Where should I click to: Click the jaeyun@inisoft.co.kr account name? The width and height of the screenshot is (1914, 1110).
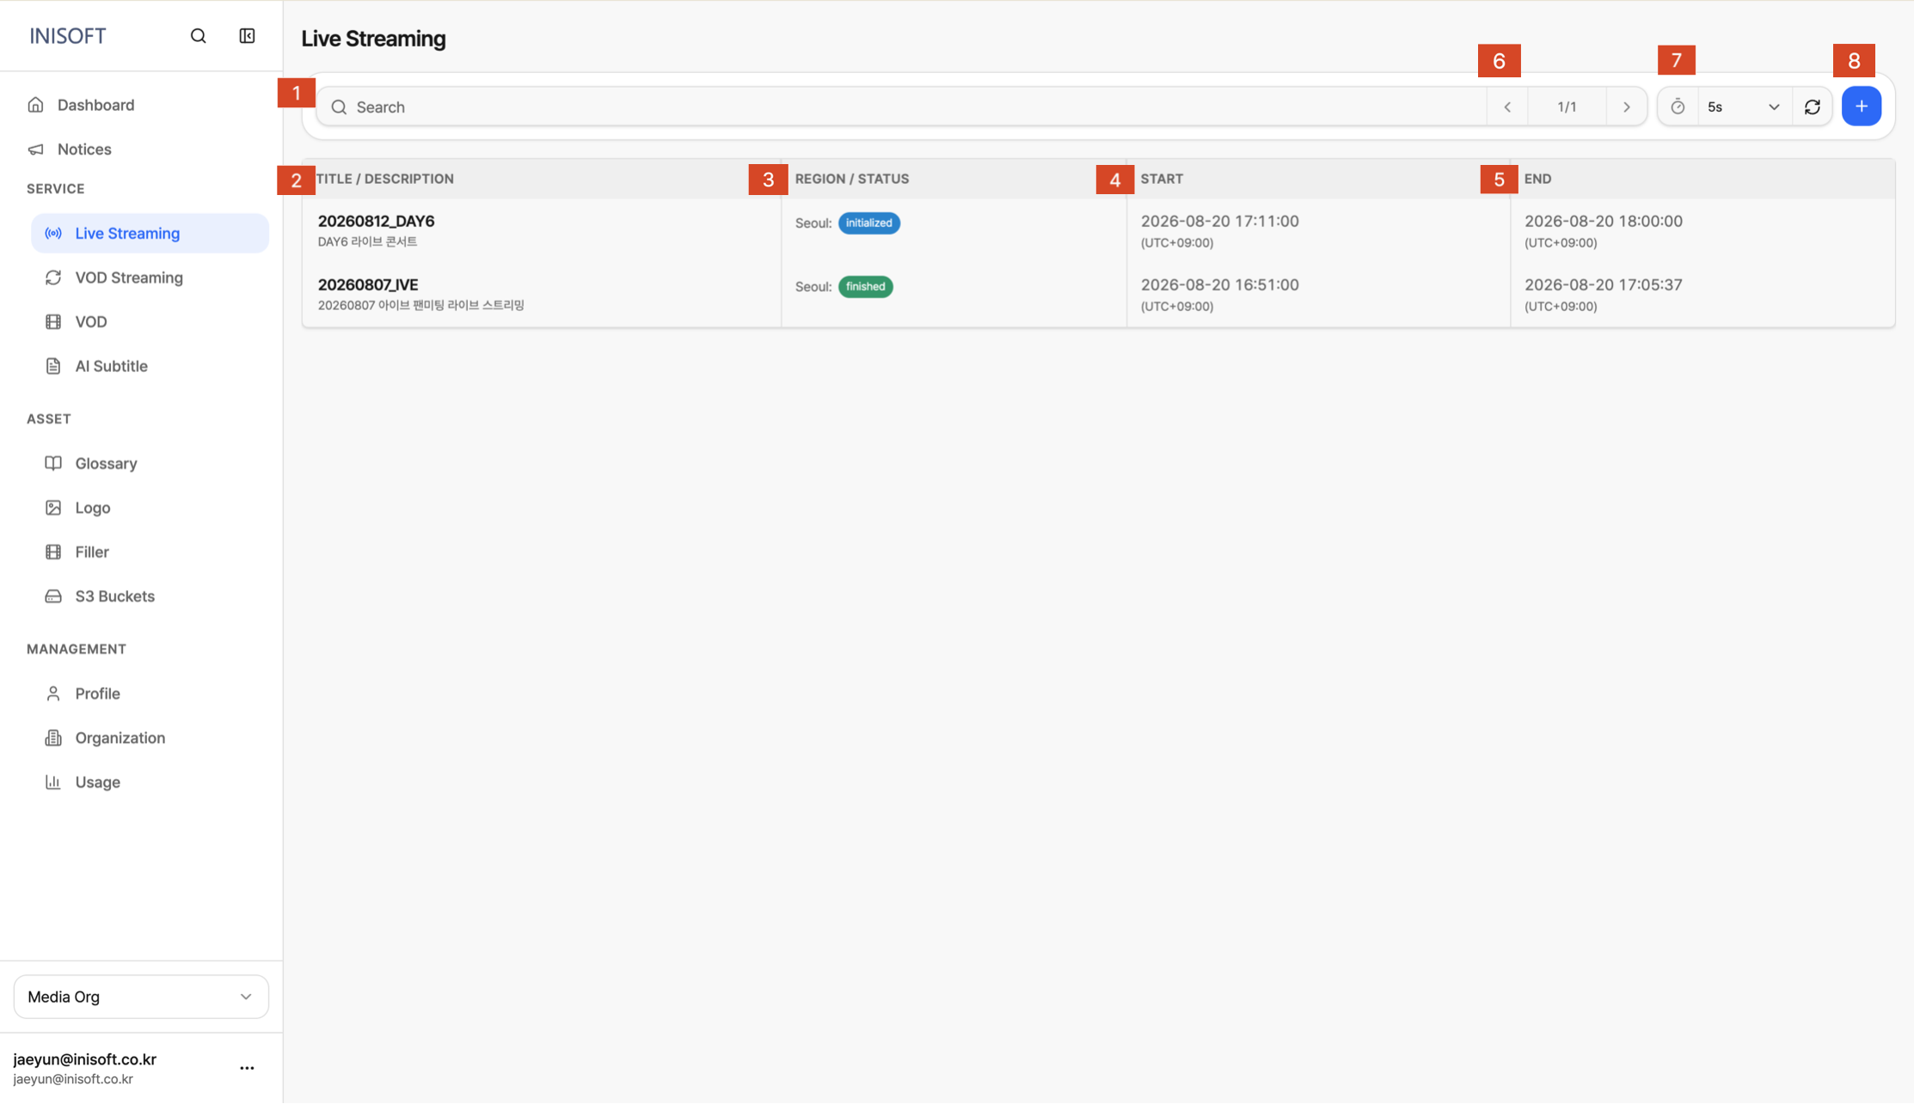click(x=85, y=1059)
